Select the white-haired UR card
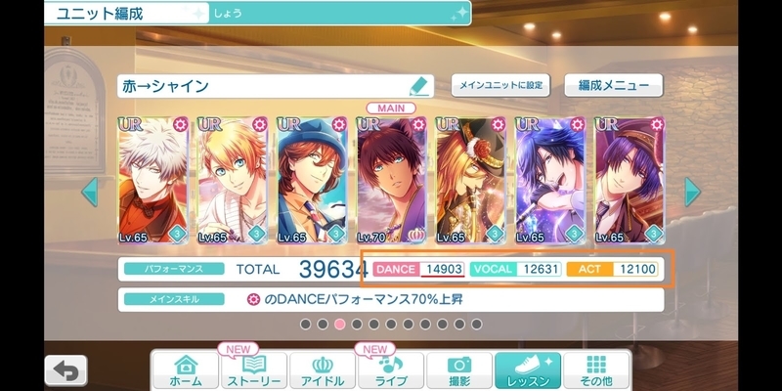This screenshot has width=782, height=391. (x=153, y=180)
